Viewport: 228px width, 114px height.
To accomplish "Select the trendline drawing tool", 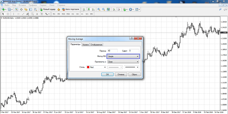I will coord(23,14).
